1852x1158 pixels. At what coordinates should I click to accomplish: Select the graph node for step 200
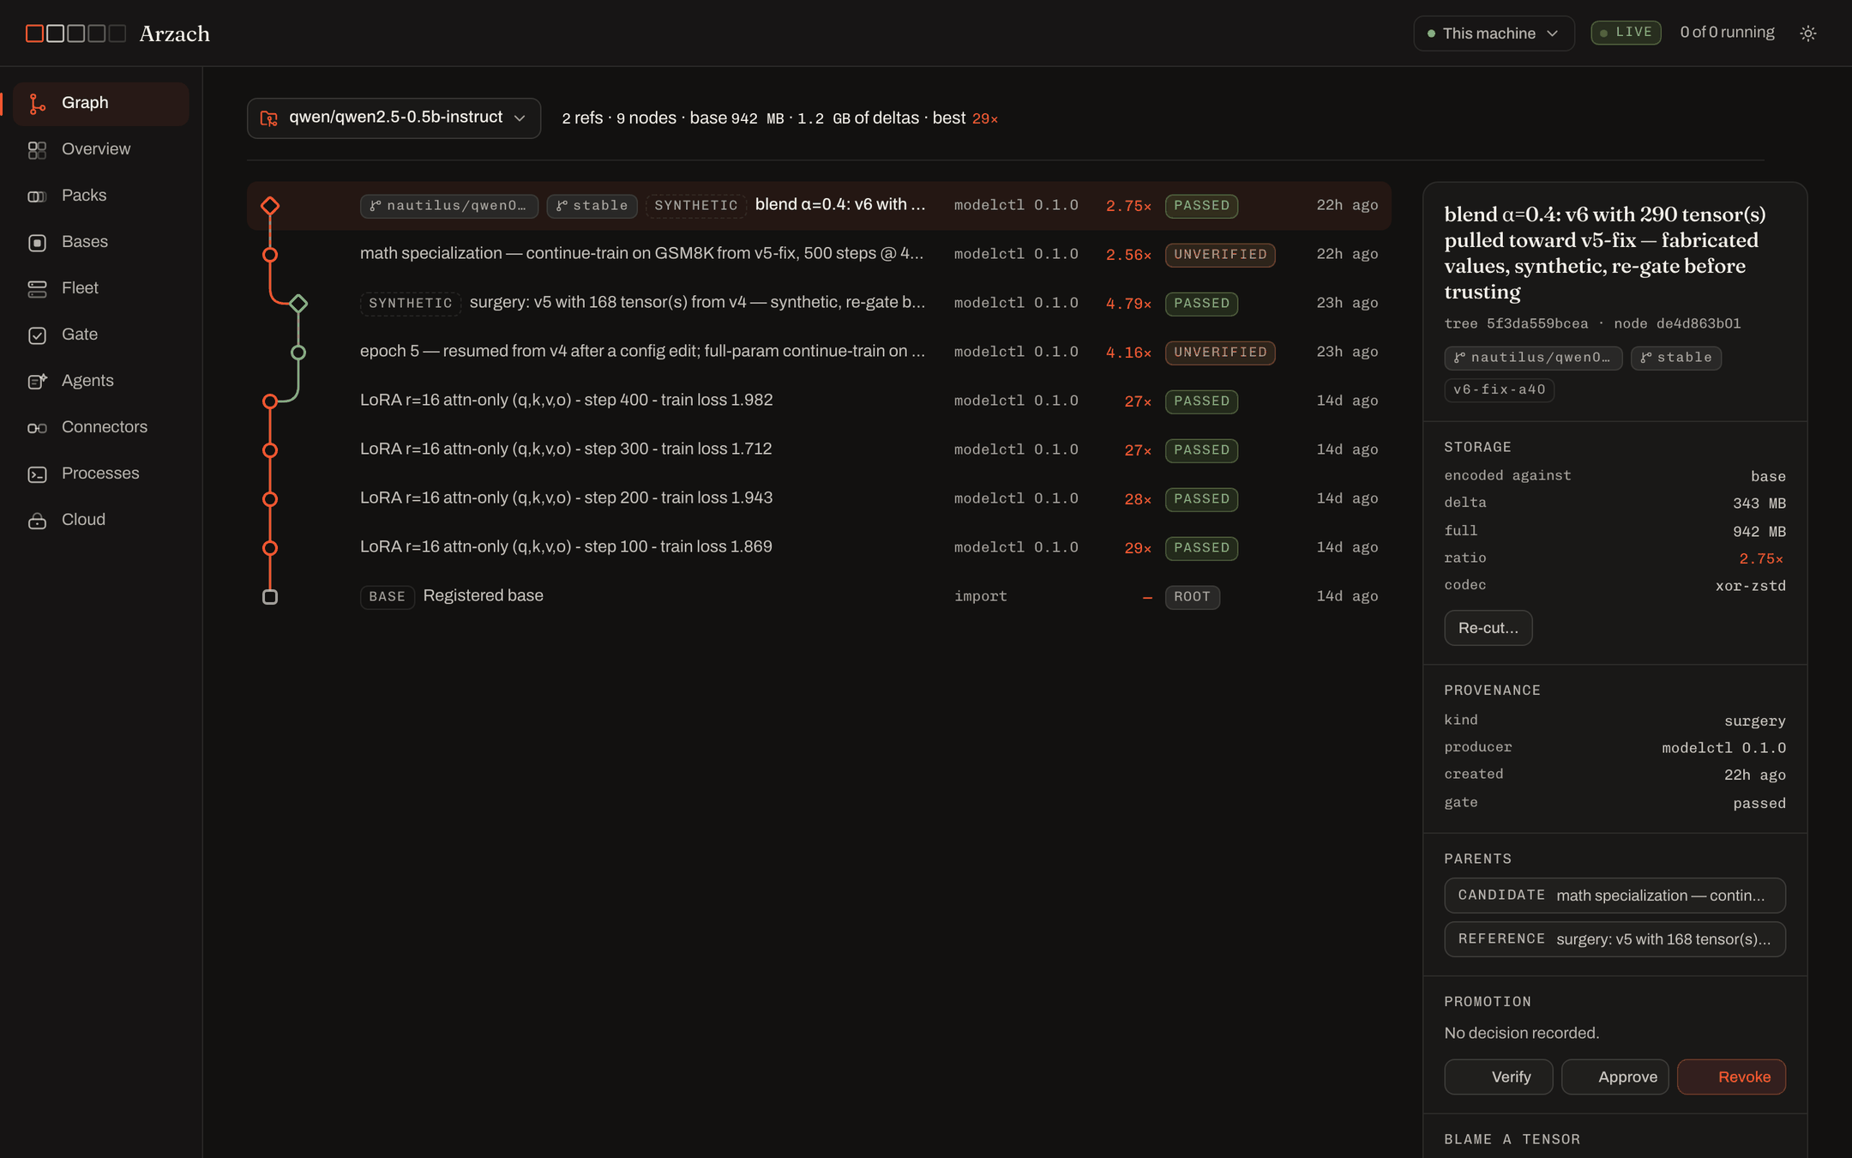click(270, 499)
